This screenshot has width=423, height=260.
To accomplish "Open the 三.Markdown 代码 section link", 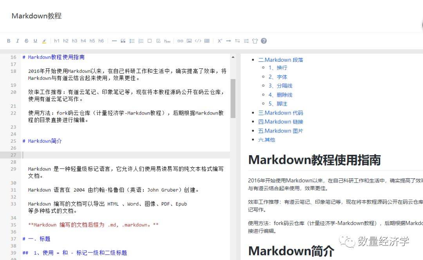I will [x=280, y=113].
